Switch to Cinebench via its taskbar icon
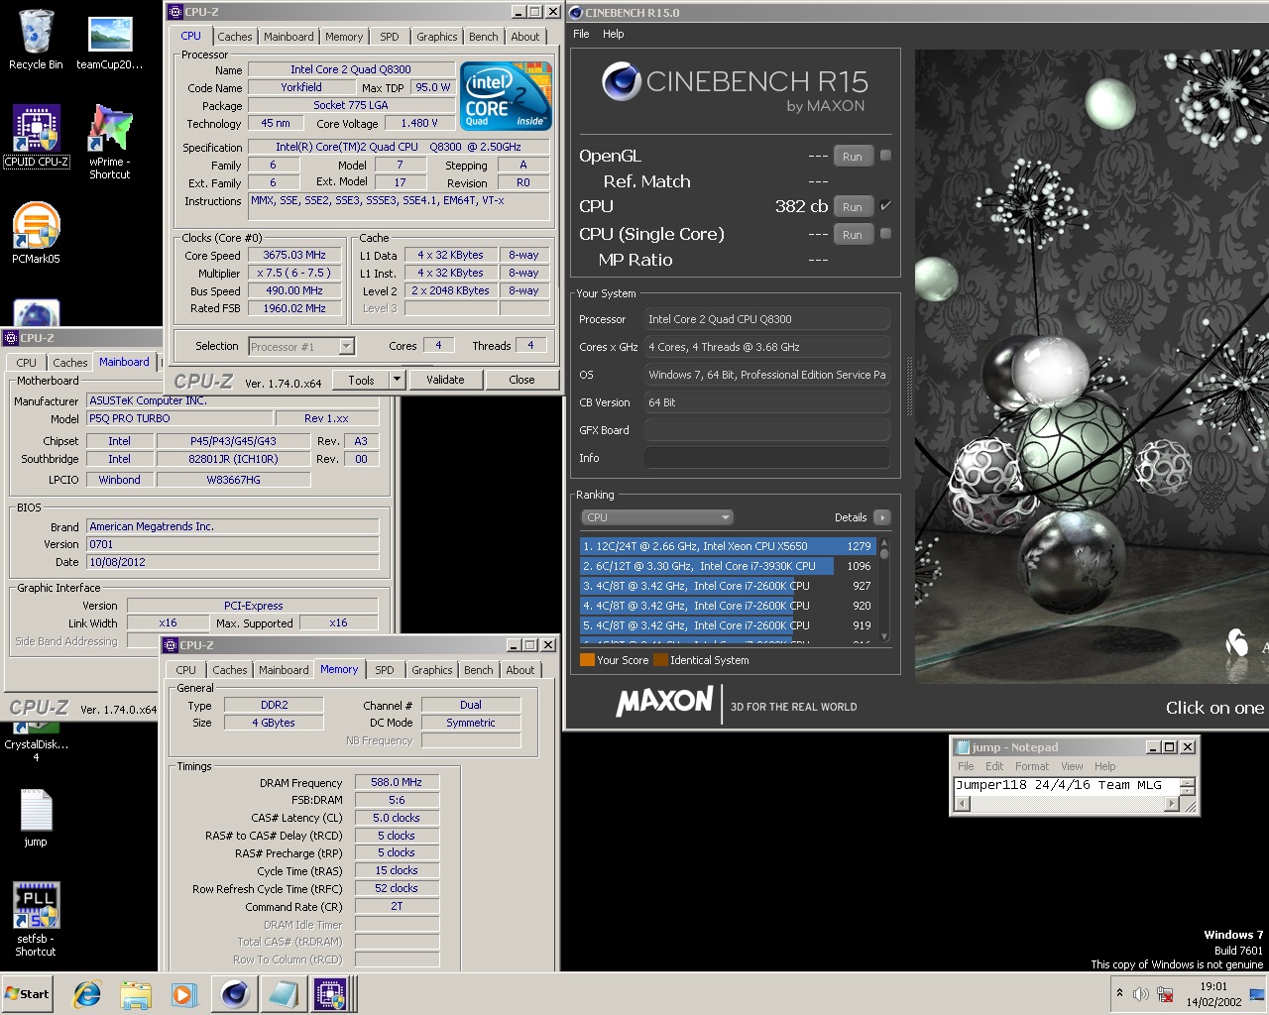Screen dimensions: 1269x1015 coord(235,994)
